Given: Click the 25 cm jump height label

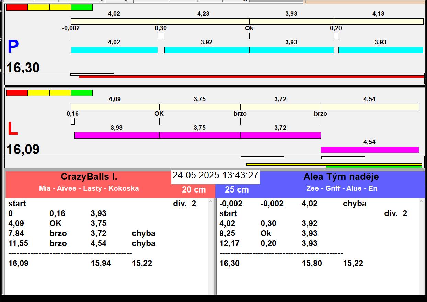Looking at the screenshot, I should [x=237, y=190].
